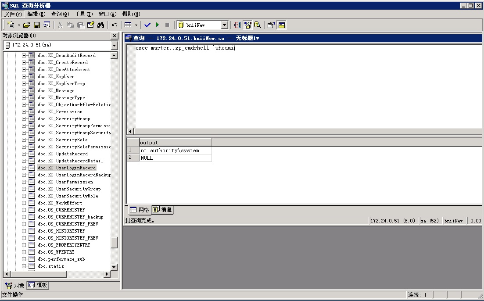Open the Execute Mode dropdown arrow
The image size is (484, 301).
(x=136, y=25)
